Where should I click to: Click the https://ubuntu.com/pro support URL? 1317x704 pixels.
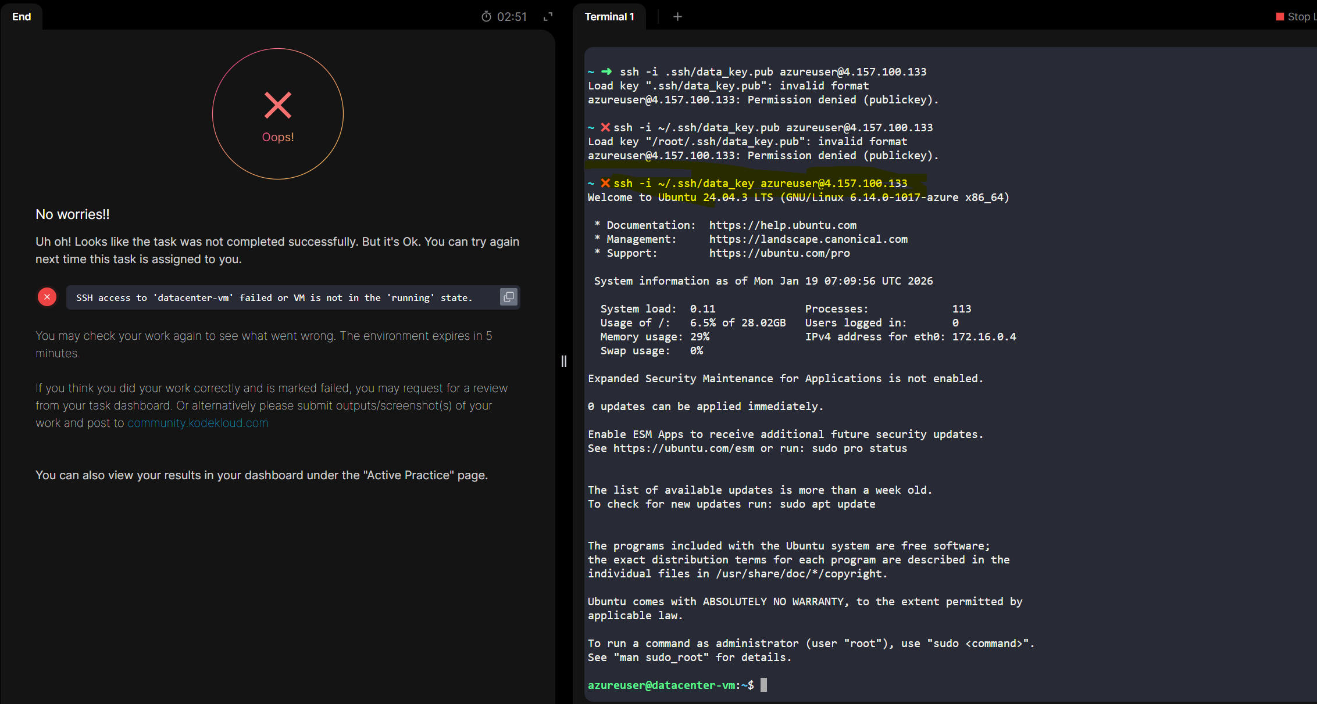click(x=779, y=253)
